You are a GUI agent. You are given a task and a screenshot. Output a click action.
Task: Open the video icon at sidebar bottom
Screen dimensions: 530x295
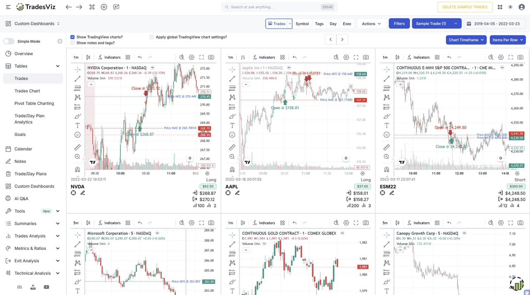point(46,287)
